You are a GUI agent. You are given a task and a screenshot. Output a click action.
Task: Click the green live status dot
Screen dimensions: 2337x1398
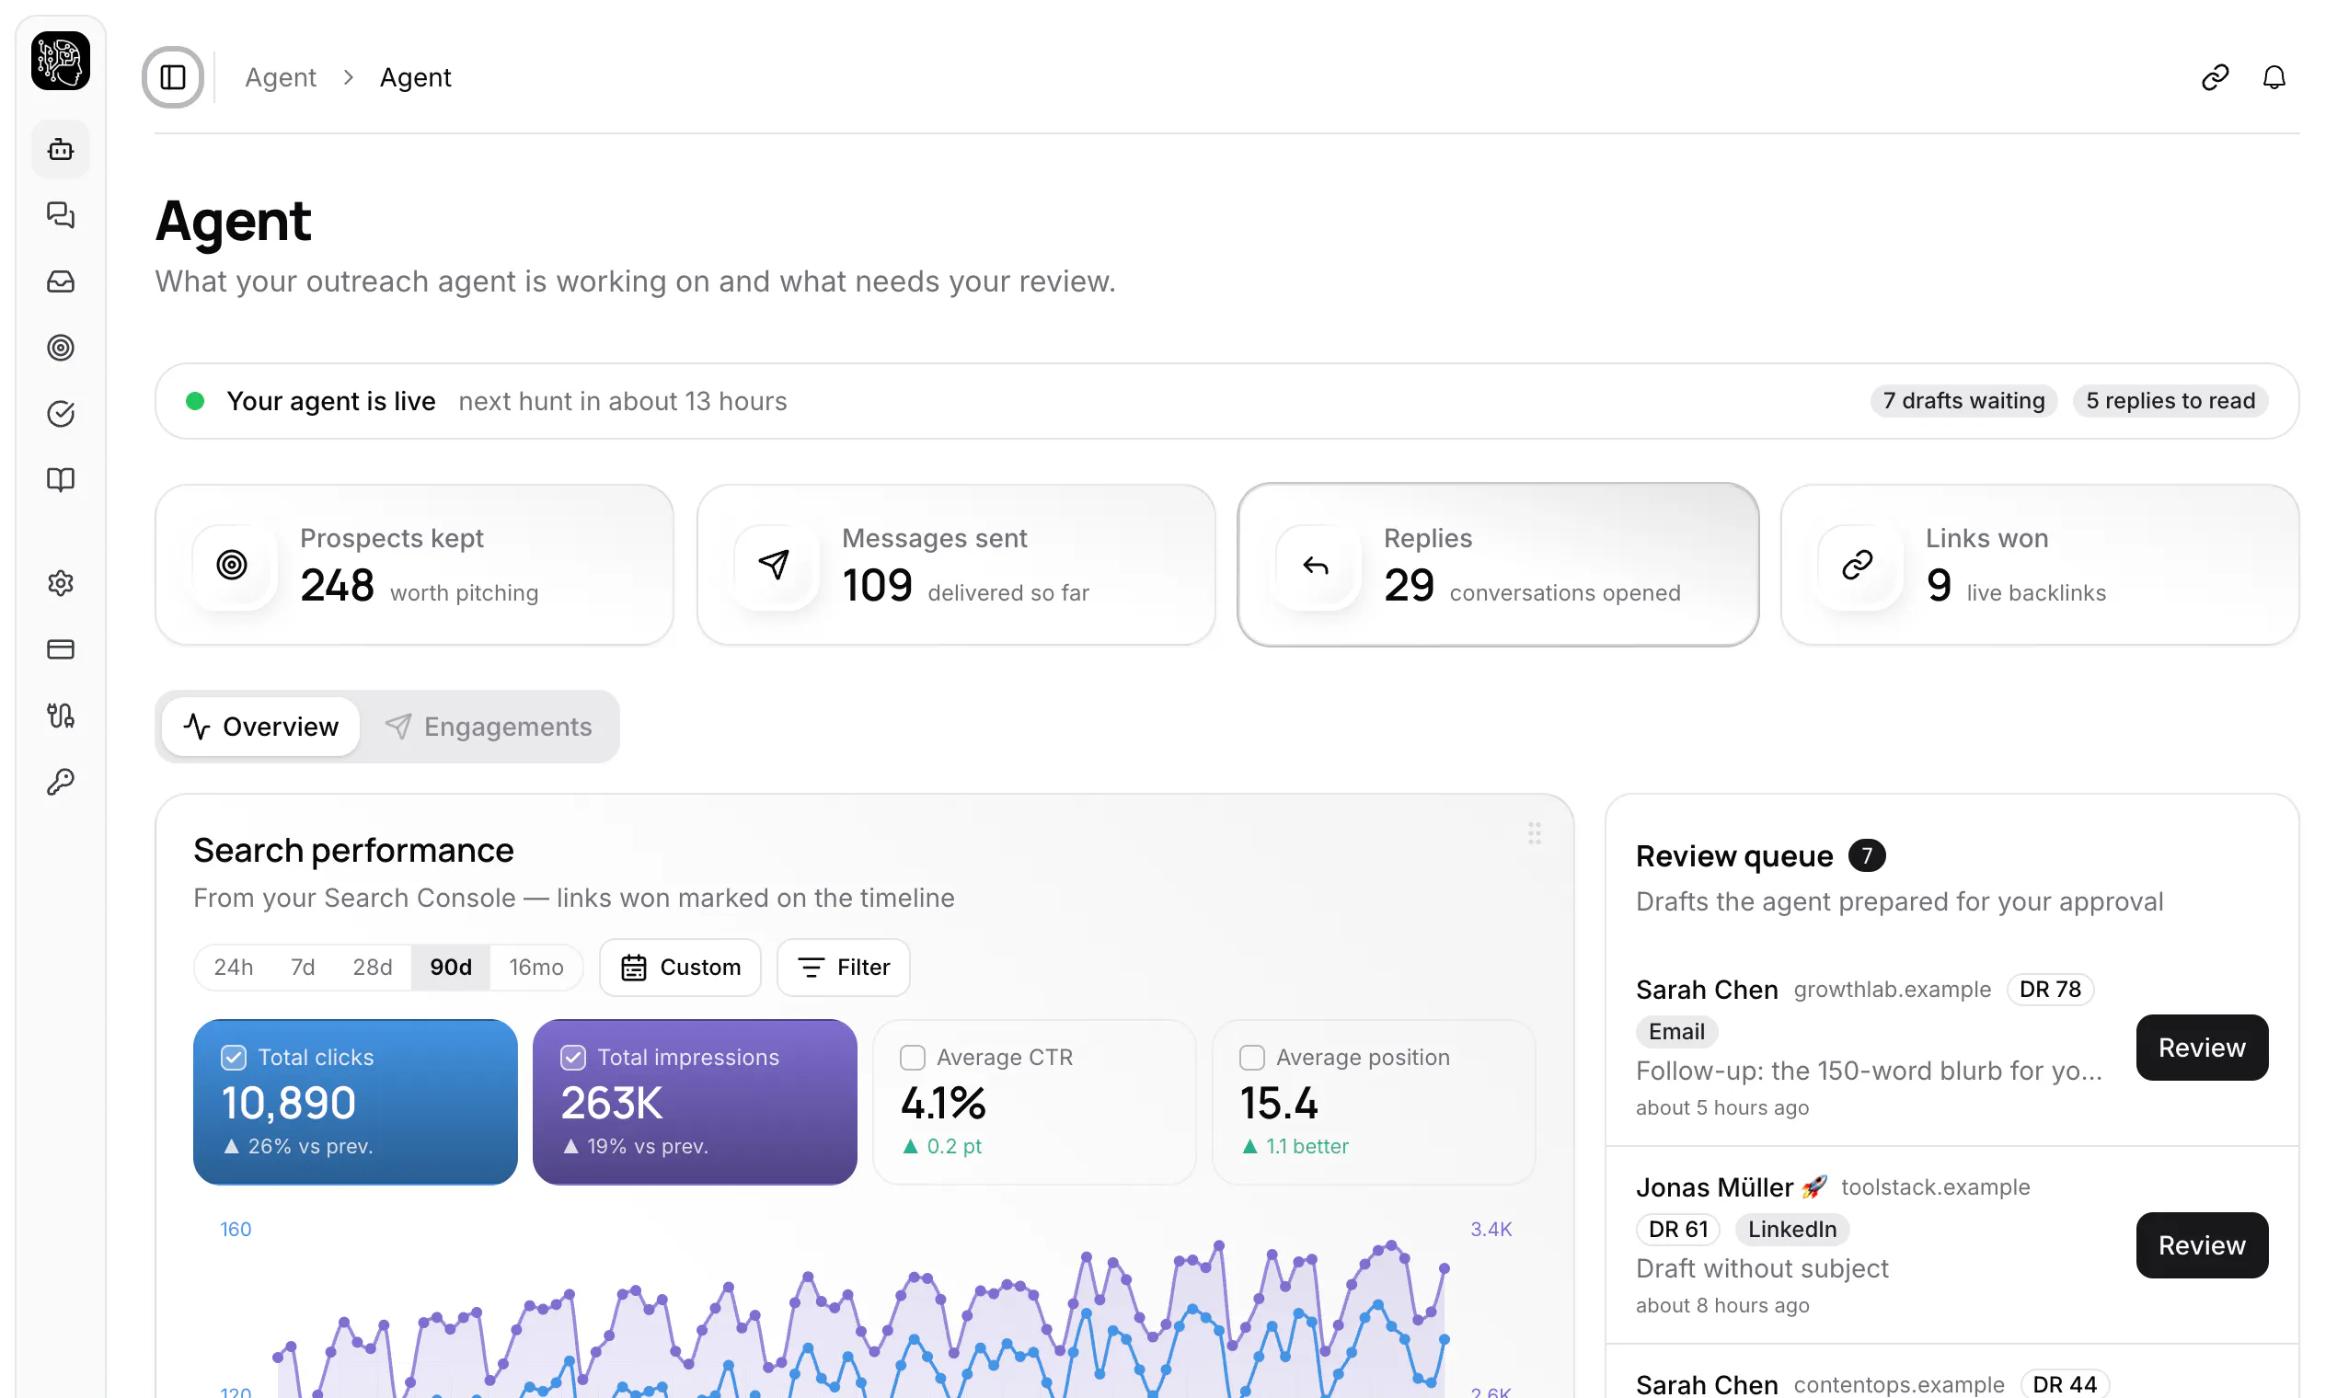pos(195,400)
